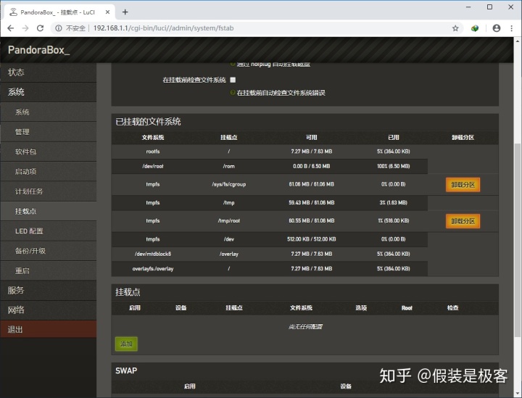Click the /sys/fs/cgroup mount point cell
Viewport: 522px width, 398px height.
[x=228, y=184]
